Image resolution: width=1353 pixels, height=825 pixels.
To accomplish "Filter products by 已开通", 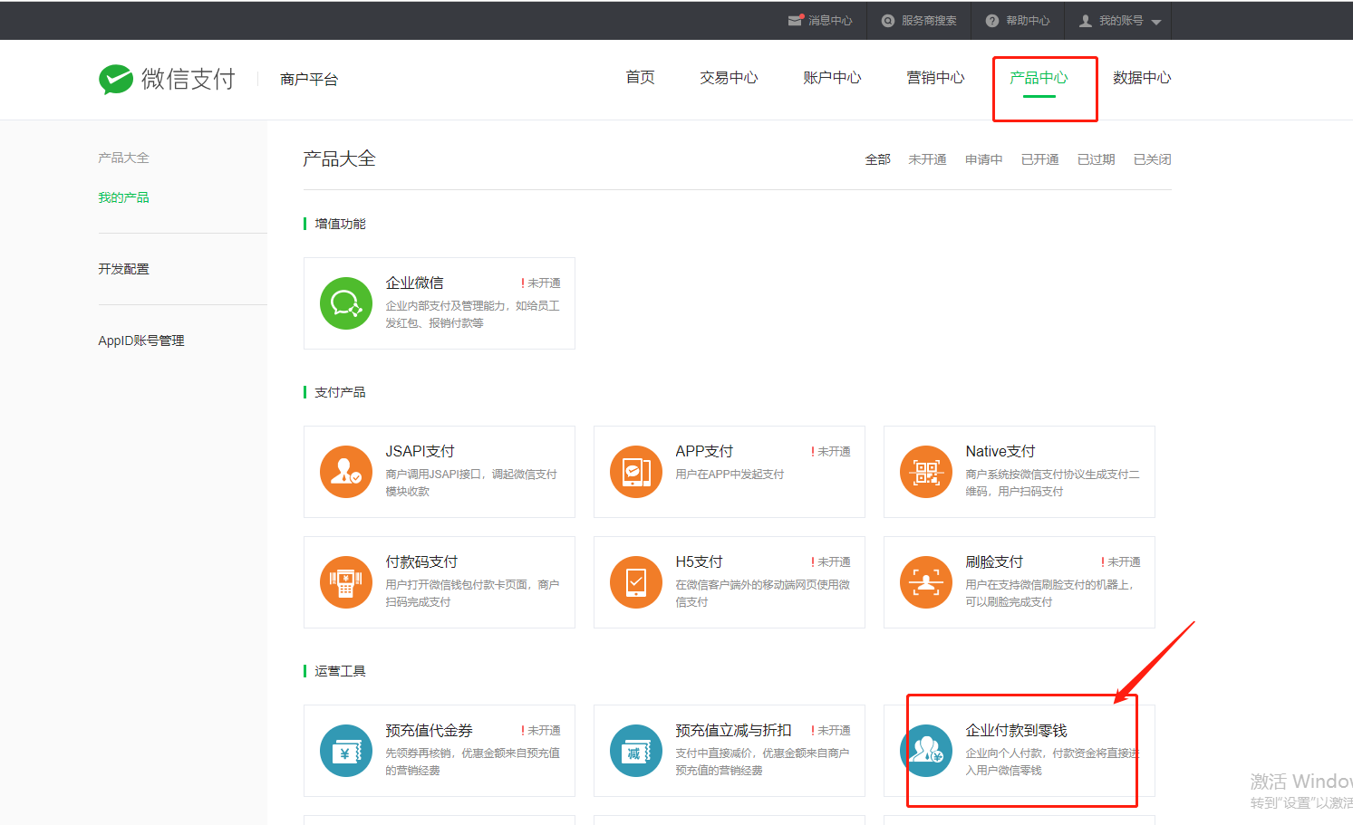I will [x=1039, y=159].
